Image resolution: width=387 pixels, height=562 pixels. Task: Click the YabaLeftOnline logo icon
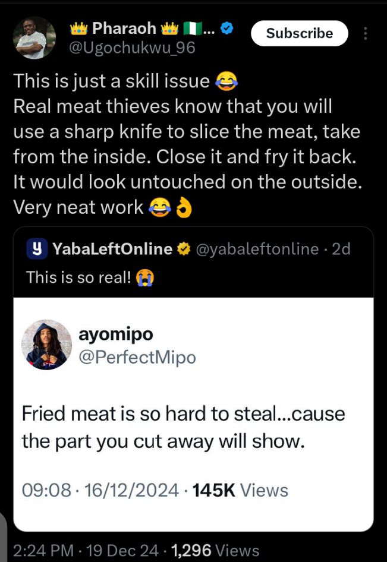pyautogui.click(x=36, y=249)
